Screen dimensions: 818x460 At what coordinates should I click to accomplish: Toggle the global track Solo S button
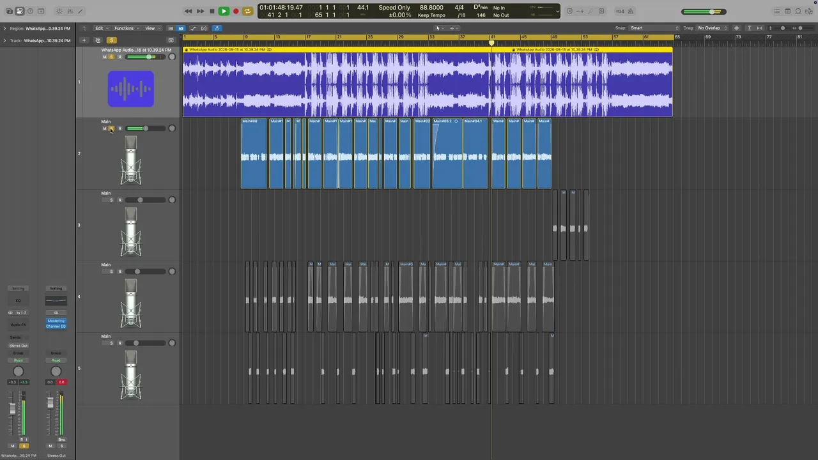111,40
